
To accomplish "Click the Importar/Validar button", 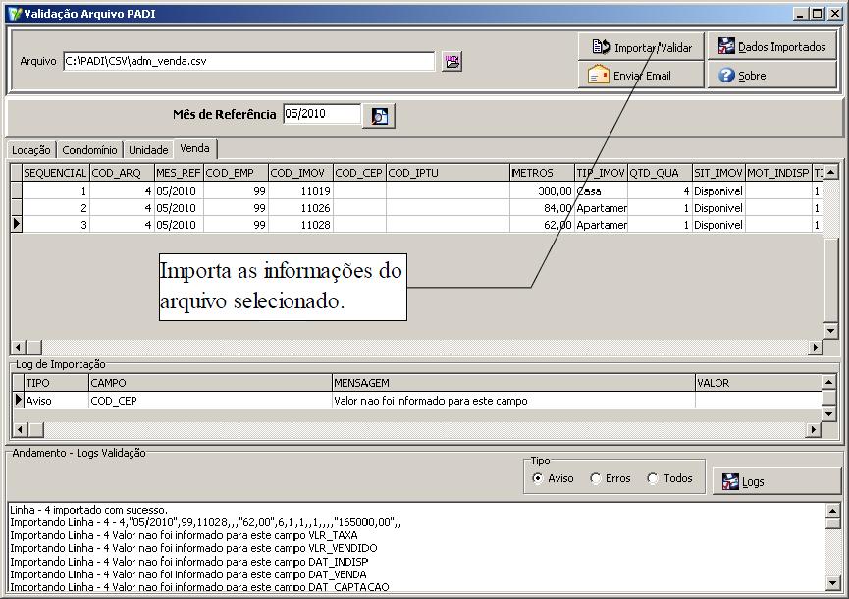I will click(x=641, y=47).
